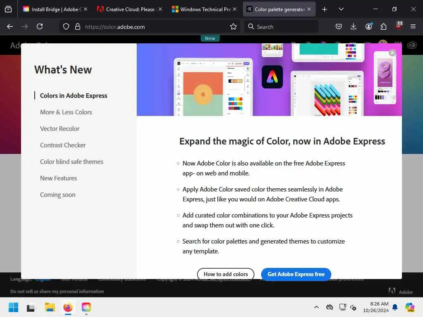Bookmark this page with star icon
This screenshot has height=317, width=423.
click(x=233, y=27)
